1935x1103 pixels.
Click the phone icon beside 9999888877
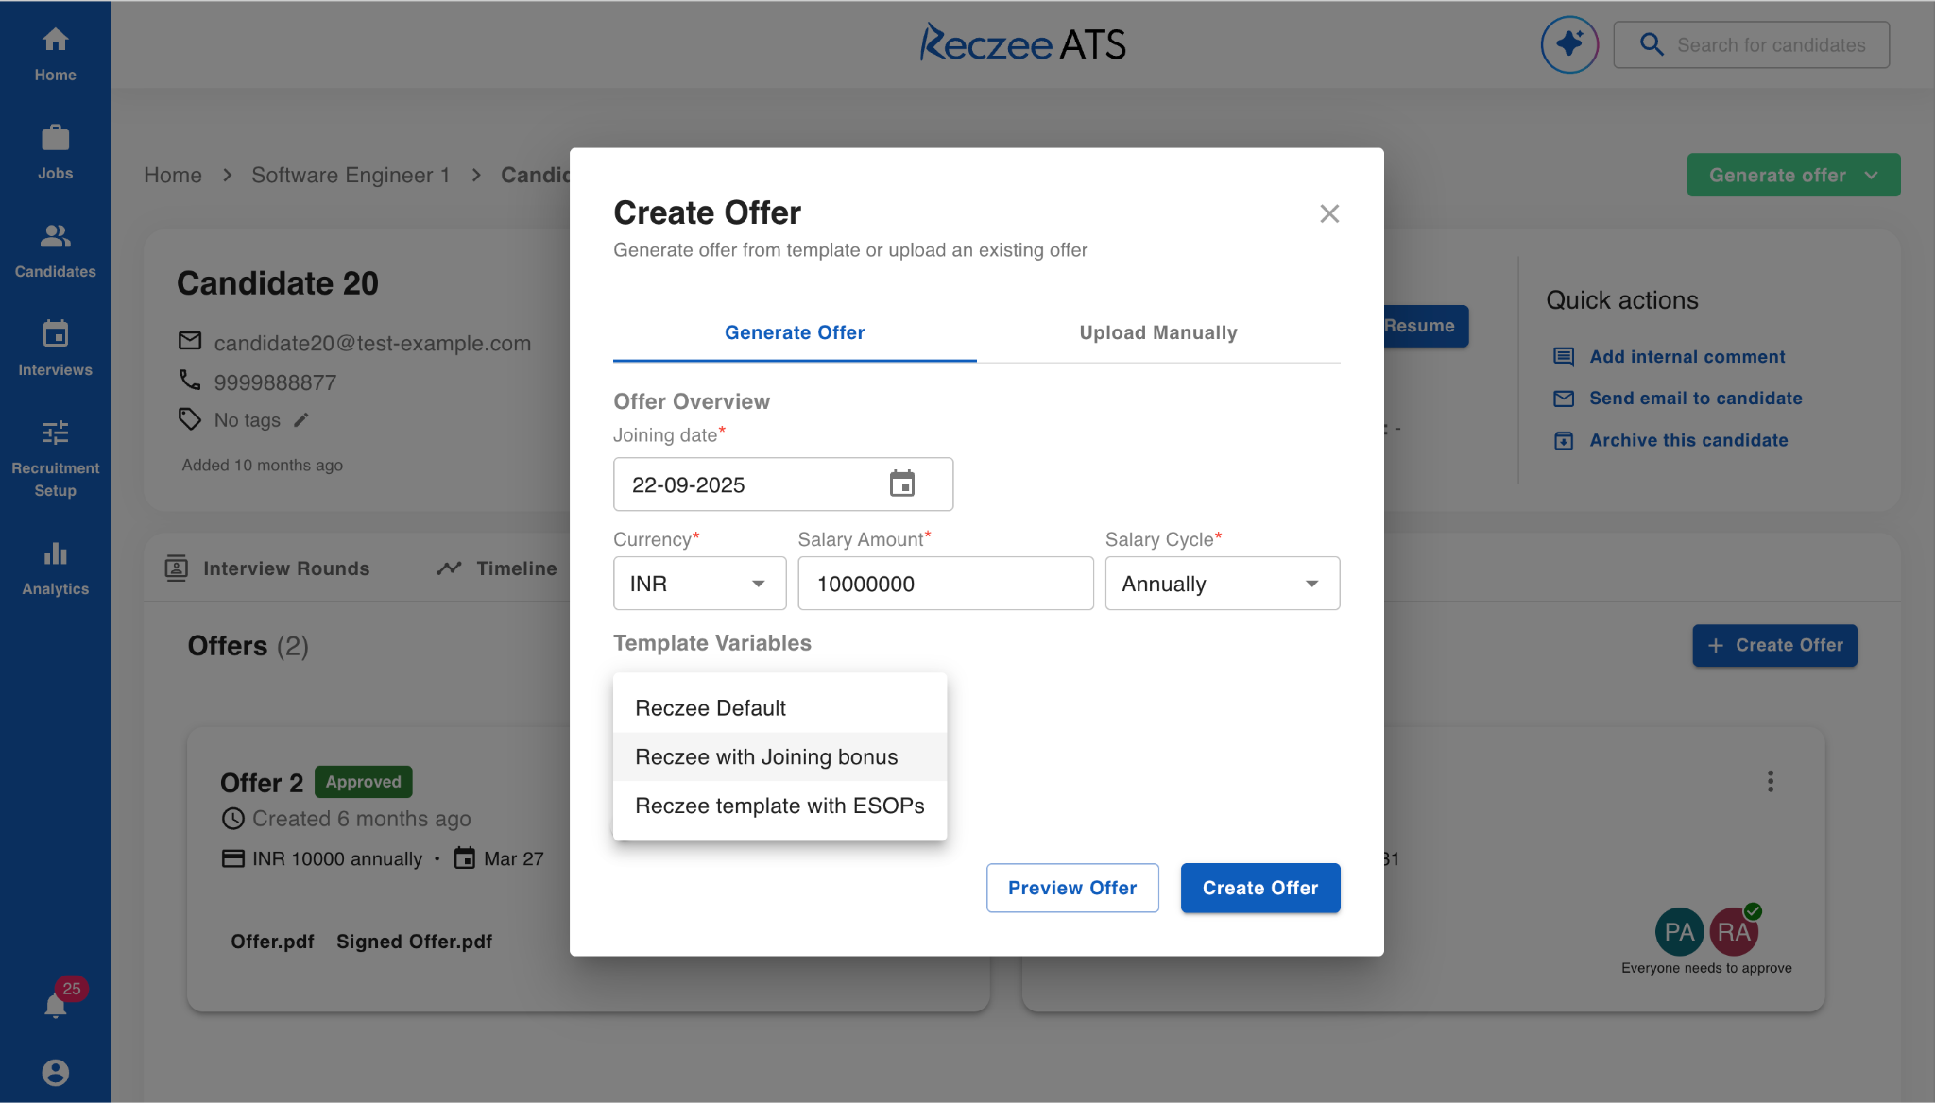tap(190, 380)
